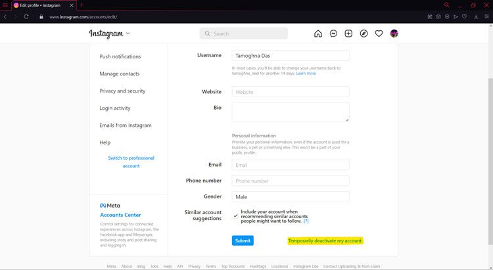Click the page vertical scrollbar
This screenshot has width=493, height=270.
pos(491,160)
